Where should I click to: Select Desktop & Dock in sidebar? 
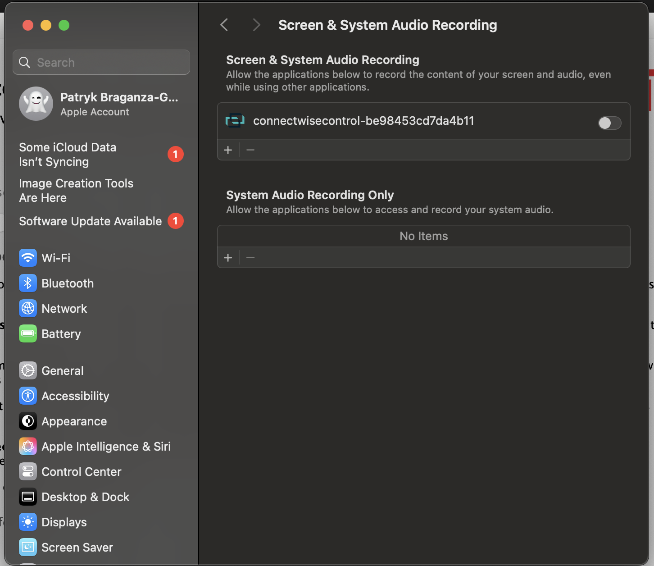coord(86,497)
